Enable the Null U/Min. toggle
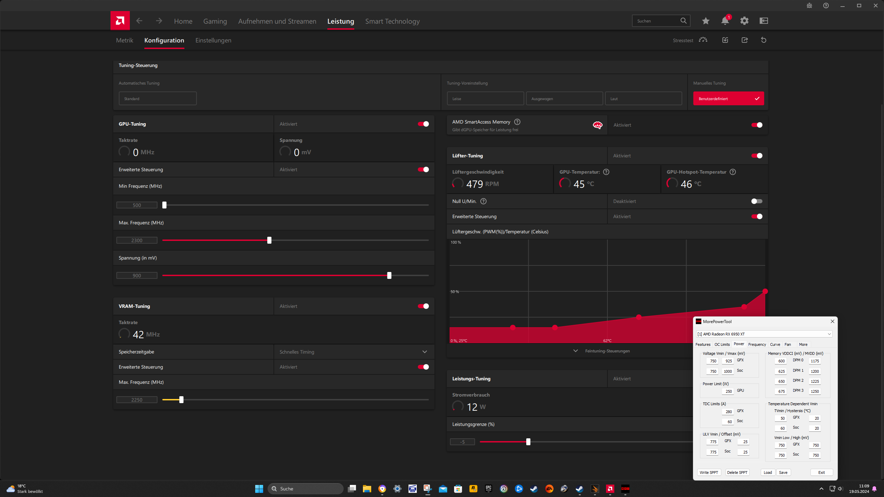The width and height of the screenshot is (884, 497). (757, 201)
